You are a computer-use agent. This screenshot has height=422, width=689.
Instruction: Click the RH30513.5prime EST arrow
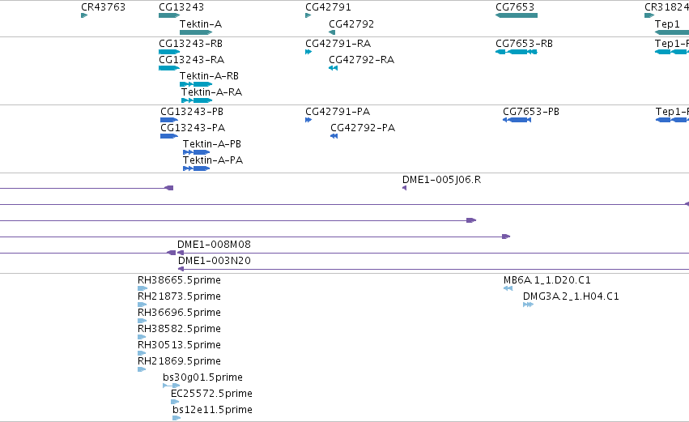[x=142, y=353]
